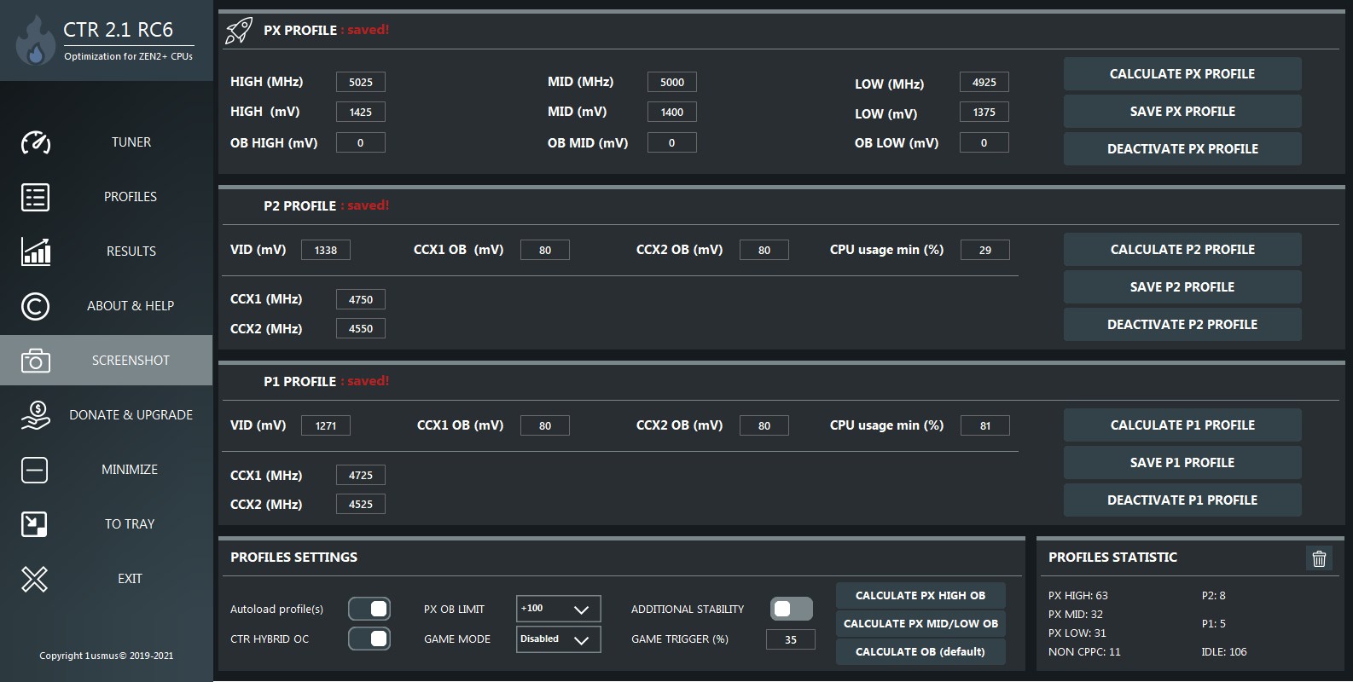The height and width of the screenshot is (682, 1353).
Task: Click the HIGH (mV) field showing 1425
Action: (x=361, y=112)
